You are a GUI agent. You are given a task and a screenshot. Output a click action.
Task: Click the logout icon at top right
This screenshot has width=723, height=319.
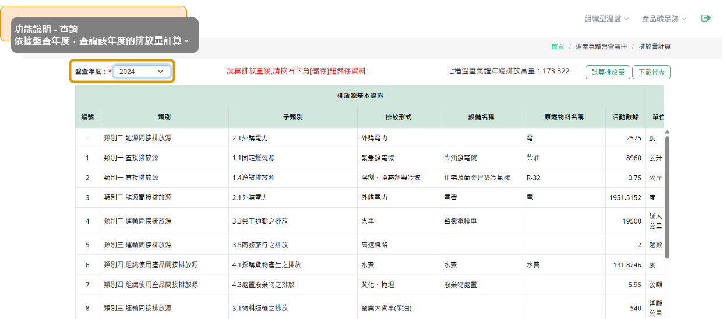coord(706,18)
